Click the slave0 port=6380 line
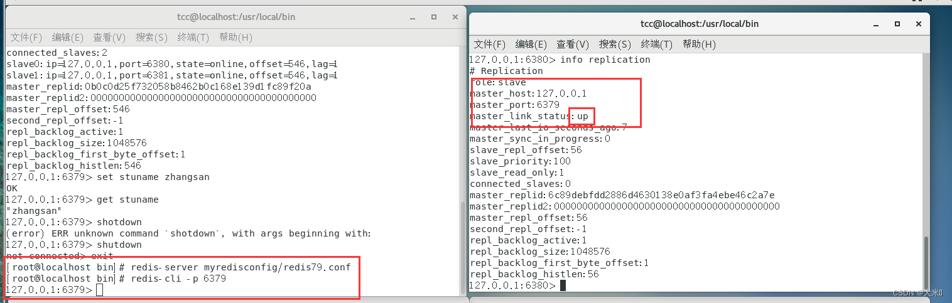Viewport: 952px width, 303px height. click(172, 64)
